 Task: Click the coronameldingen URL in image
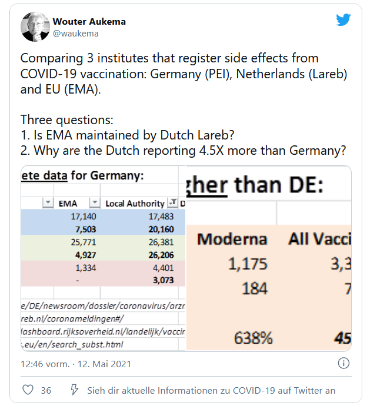pos(73,319)
